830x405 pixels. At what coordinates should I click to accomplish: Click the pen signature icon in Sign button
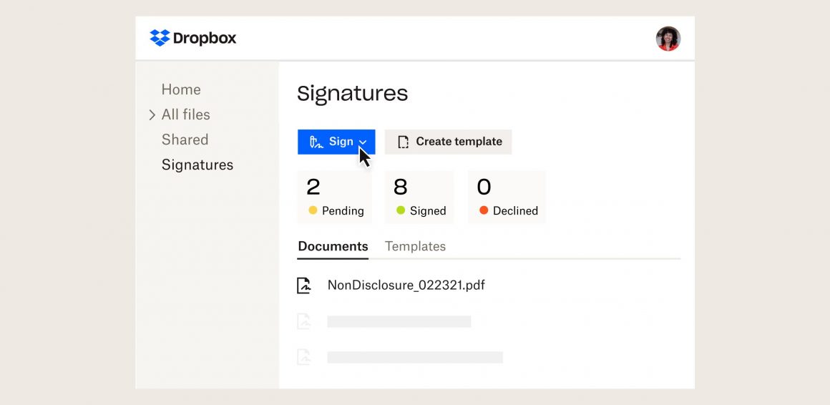pos(316,142)
